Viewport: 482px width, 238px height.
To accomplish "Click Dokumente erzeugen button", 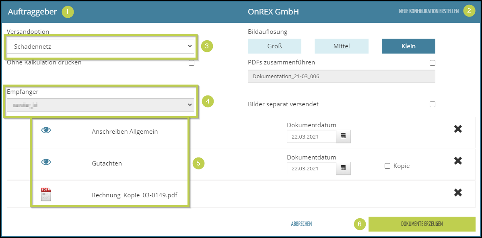I will [422, 224].
